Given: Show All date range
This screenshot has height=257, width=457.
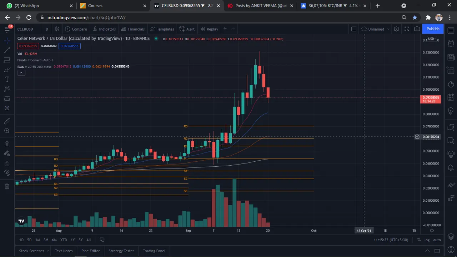Looking at the screenshot, I should point(89,240).
